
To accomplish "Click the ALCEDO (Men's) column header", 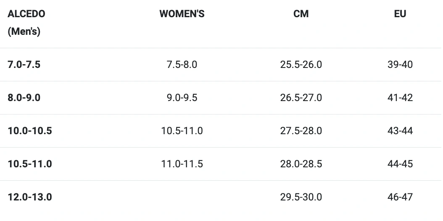I will point(26,23).
